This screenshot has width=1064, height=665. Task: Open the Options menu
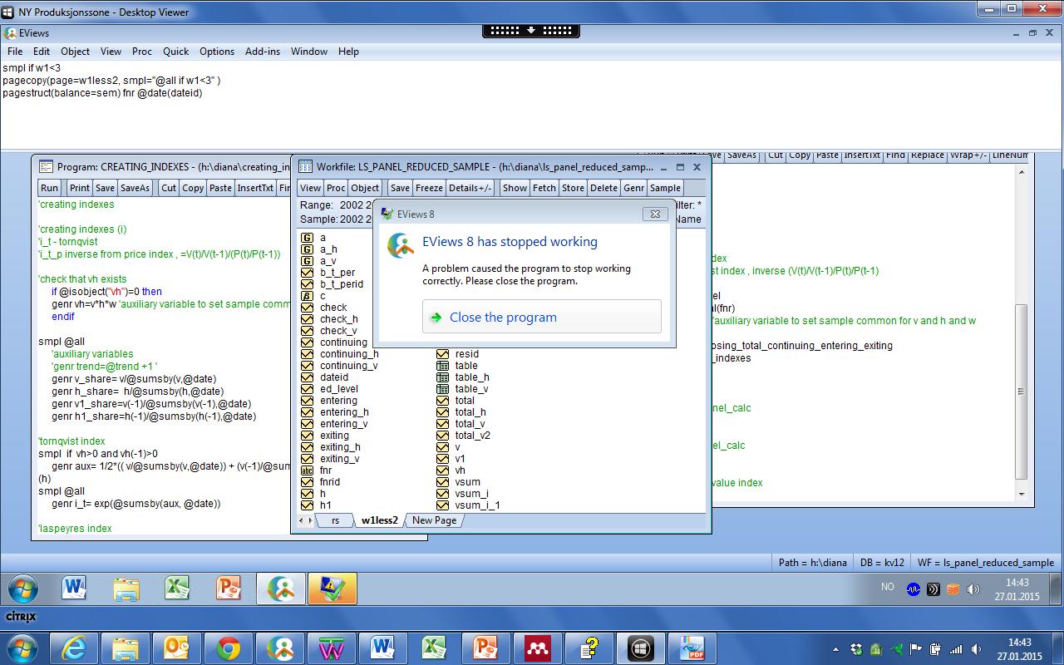click(217, 51)
